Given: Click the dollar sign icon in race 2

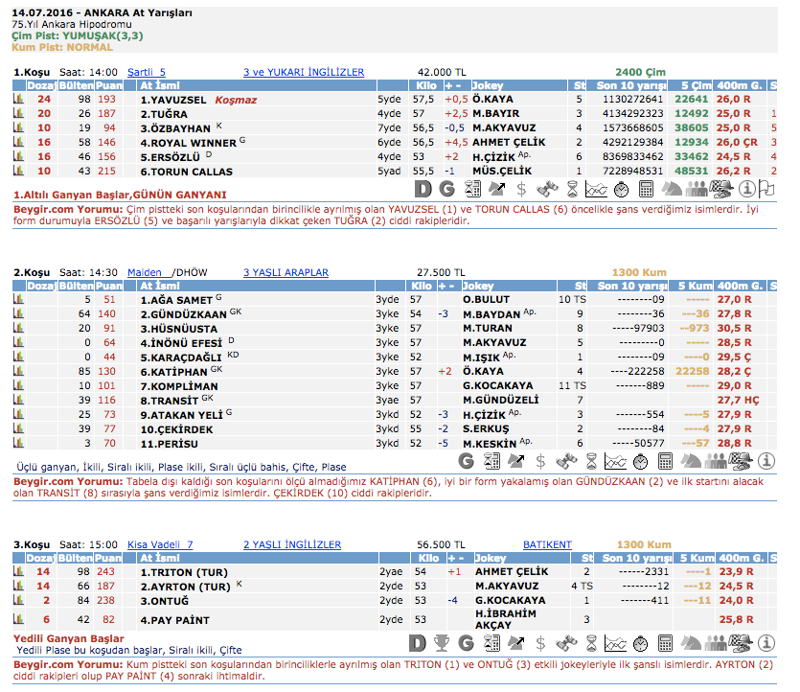Looking at the screenshot, I should pyautogui.click(x=540, y=461).
